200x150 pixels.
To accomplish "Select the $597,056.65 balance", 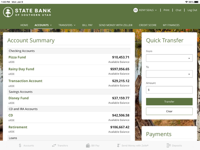I will pyautogui.click(x=120, y=69).
